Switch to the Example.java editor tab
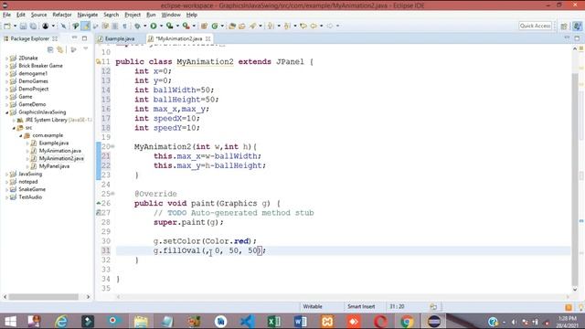The width and height of the screenshot is (585, 329). [x=120, y=38]
